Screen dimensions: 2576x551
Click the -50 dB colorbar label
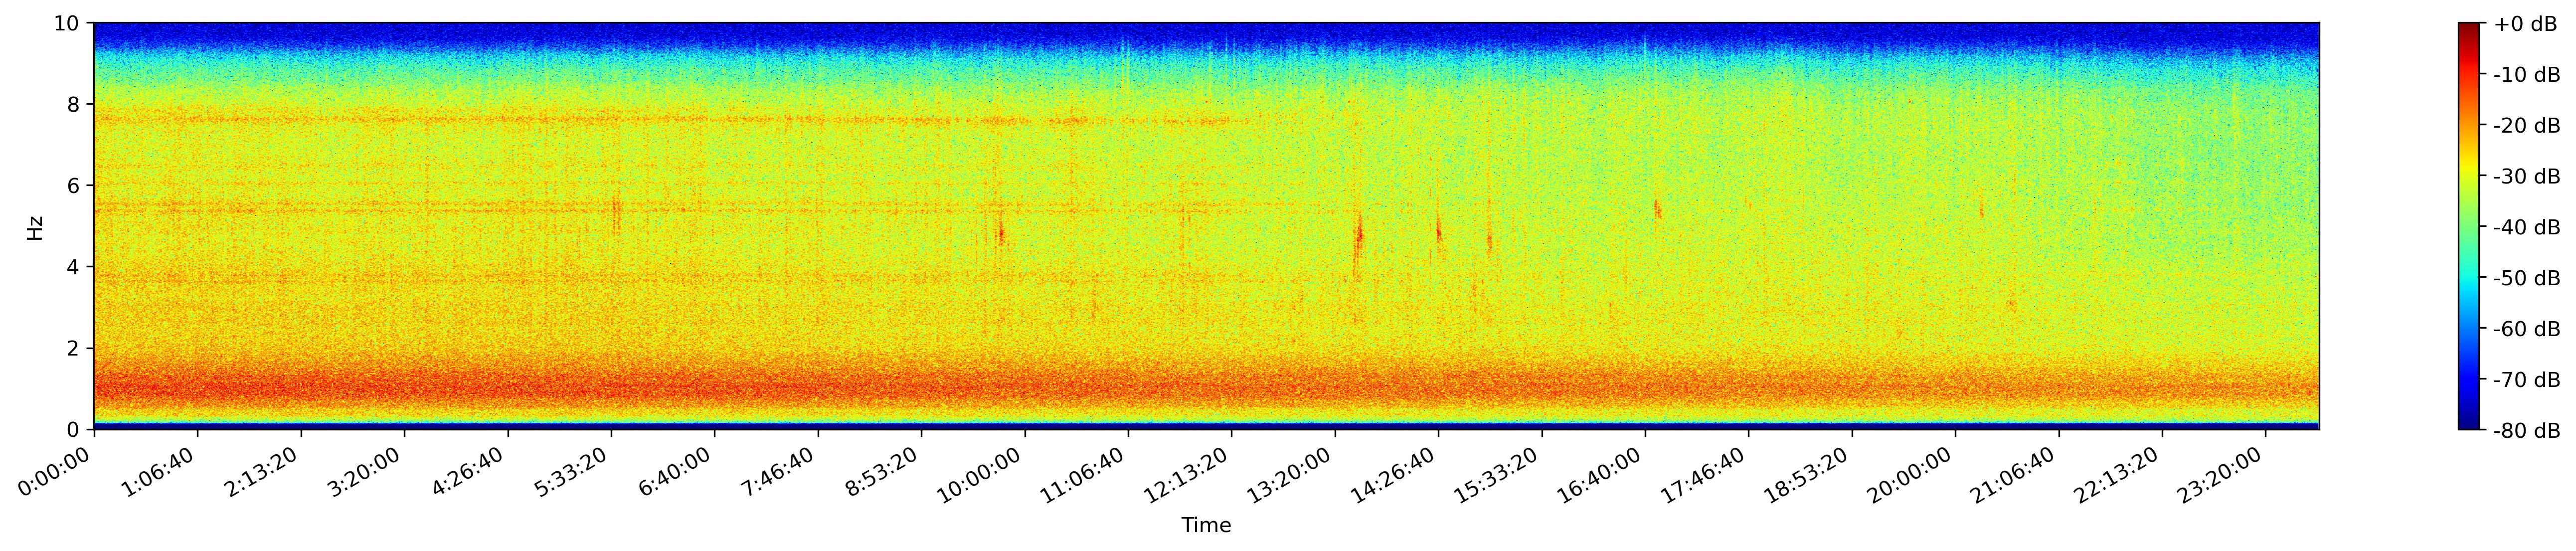coord(2528,278)
